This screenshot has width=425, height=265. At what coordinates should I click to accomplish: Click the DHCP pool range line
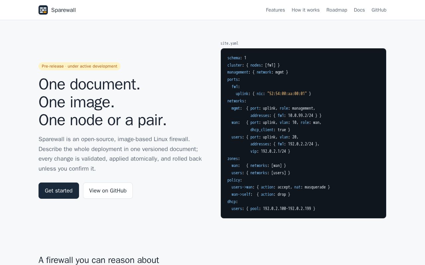tap(273, 209)
